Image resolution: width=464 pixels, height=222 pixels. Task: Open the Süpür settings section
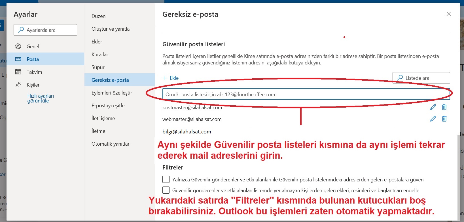click(x=98, y=67)
